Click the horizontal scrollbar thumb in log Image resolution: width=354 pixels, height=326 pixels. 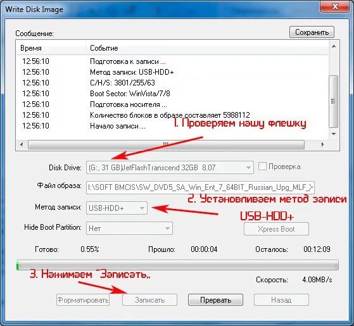click(x=166, y=144)
